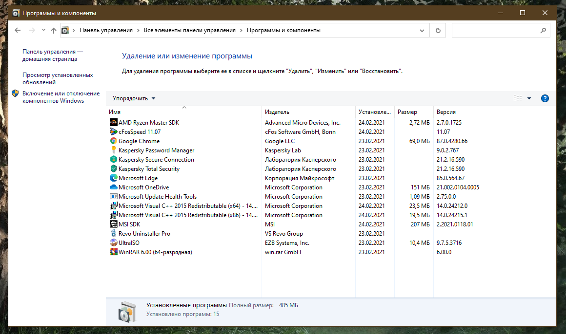Open Панель управления — домашняя страница link
The height and width of the screenshot is (334, 566).
tap(53, 55)
